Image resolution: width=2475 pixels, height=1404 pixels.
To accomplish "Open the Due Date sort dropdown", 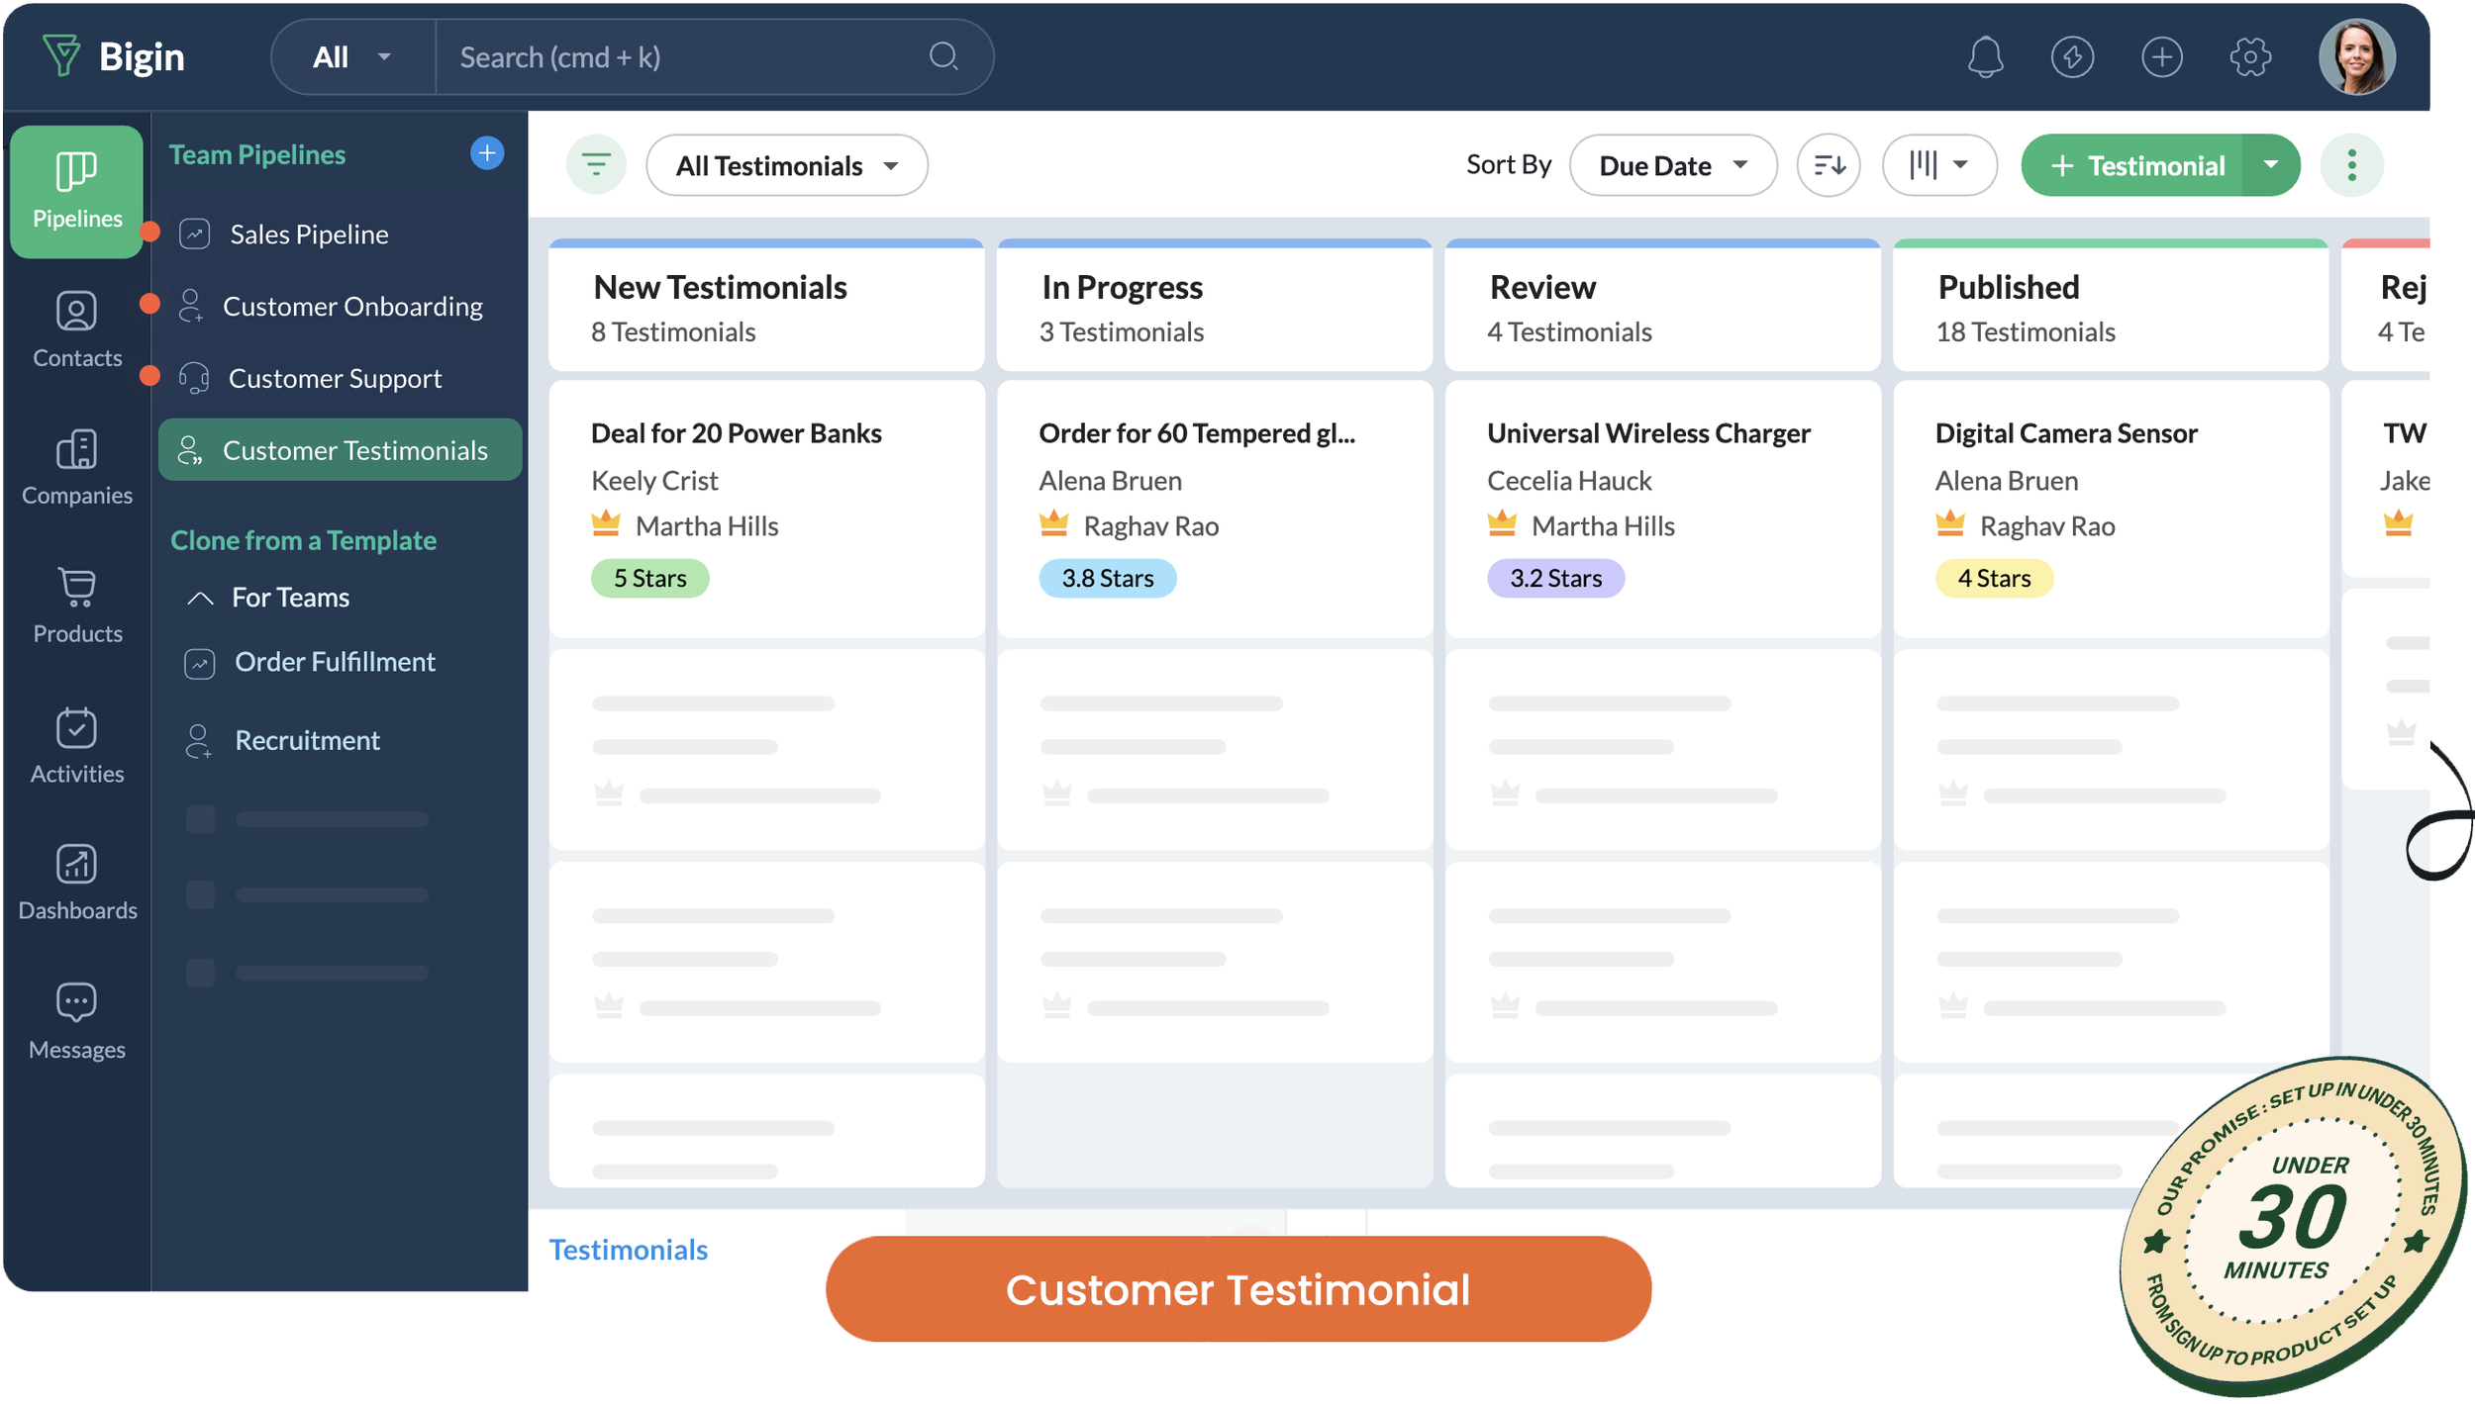I will (1672, 165).
